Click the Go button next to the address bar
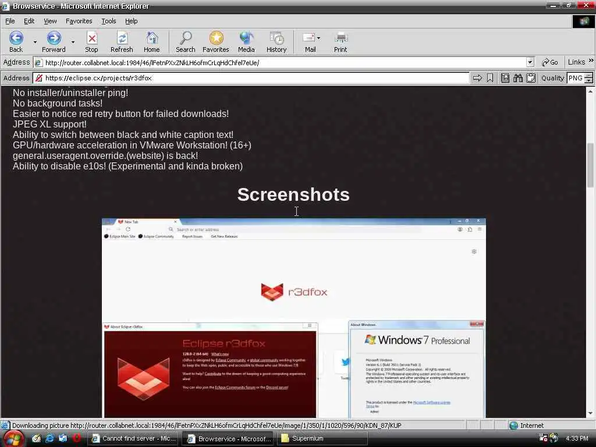This screenshot has width=596, height=447. tap(550, 62)
